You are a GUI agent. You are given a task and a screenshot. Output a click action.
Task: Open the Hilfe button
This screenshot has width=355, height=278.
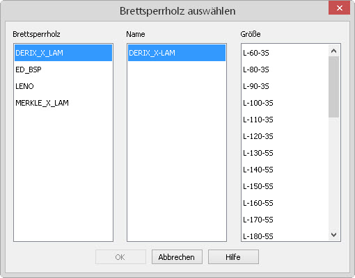click(233, 257)
